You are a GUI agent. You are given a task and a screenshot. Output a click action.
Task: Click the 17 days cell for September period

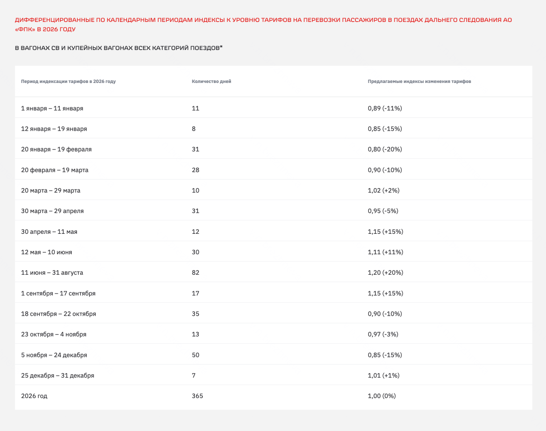tap(195, 293)
